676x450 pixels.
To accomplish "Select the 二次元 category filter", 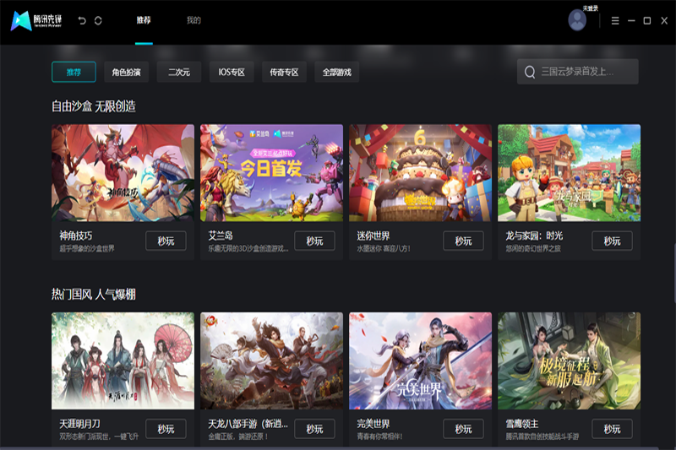I will point(179,72).
